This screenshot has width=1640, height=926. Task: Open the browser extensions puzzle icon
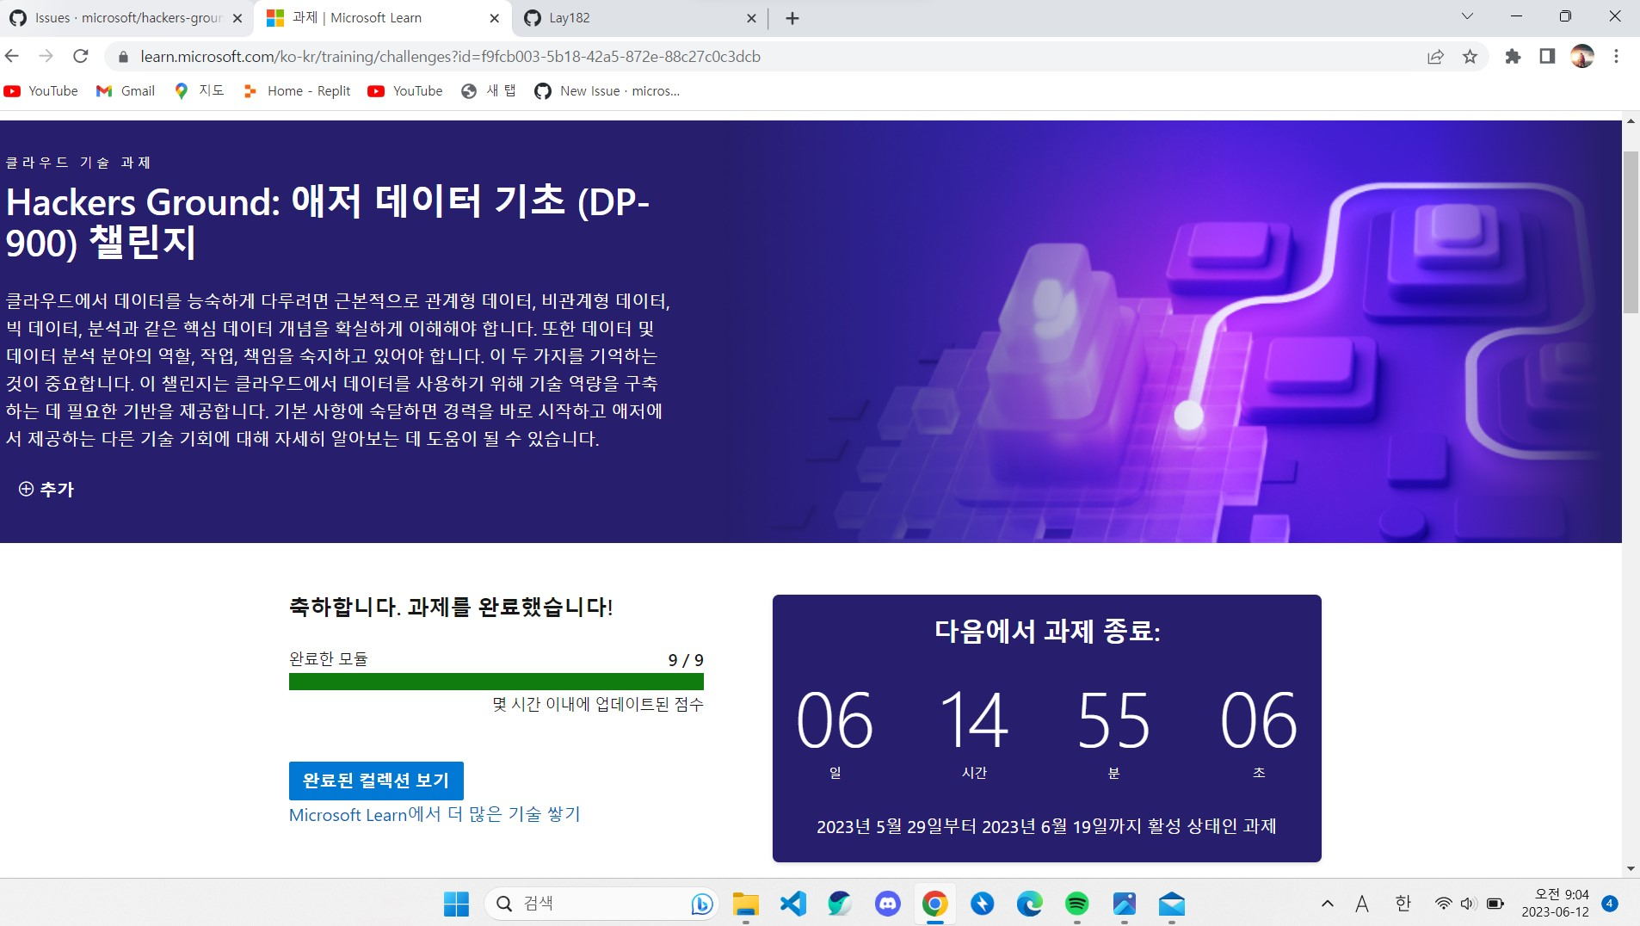click(x=1512, y=56)
